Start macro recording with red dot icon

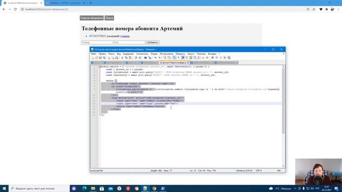[213, 58]
